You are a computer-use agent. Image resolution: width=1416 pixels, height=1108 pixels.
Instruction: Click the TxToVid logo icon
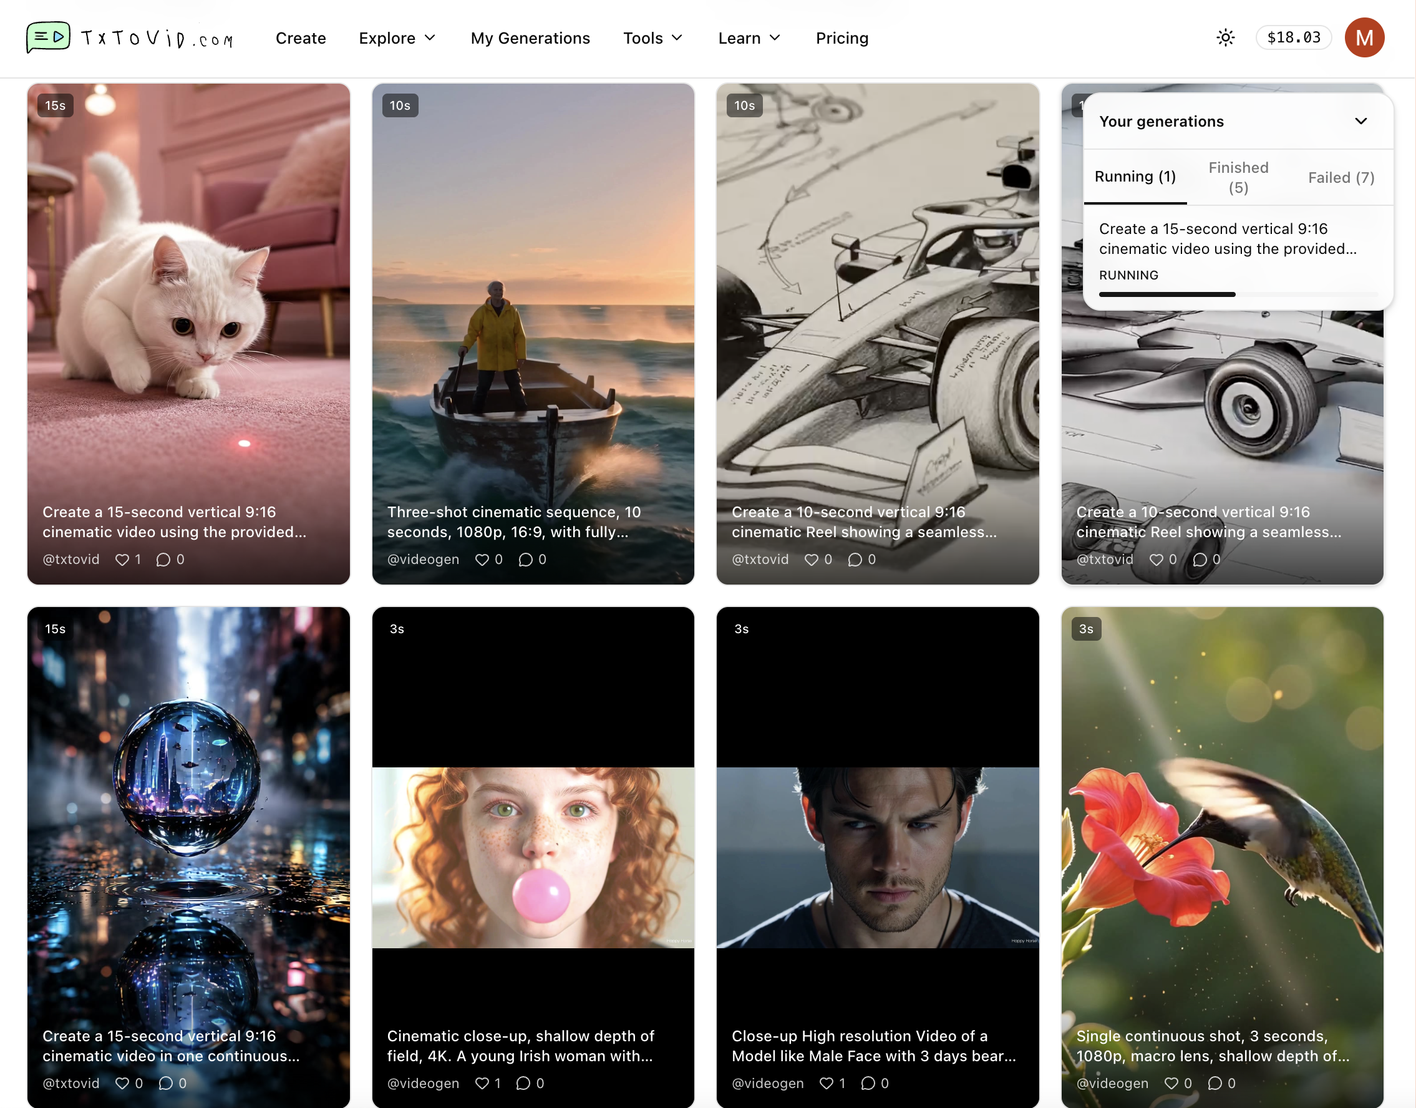[48, 37]
